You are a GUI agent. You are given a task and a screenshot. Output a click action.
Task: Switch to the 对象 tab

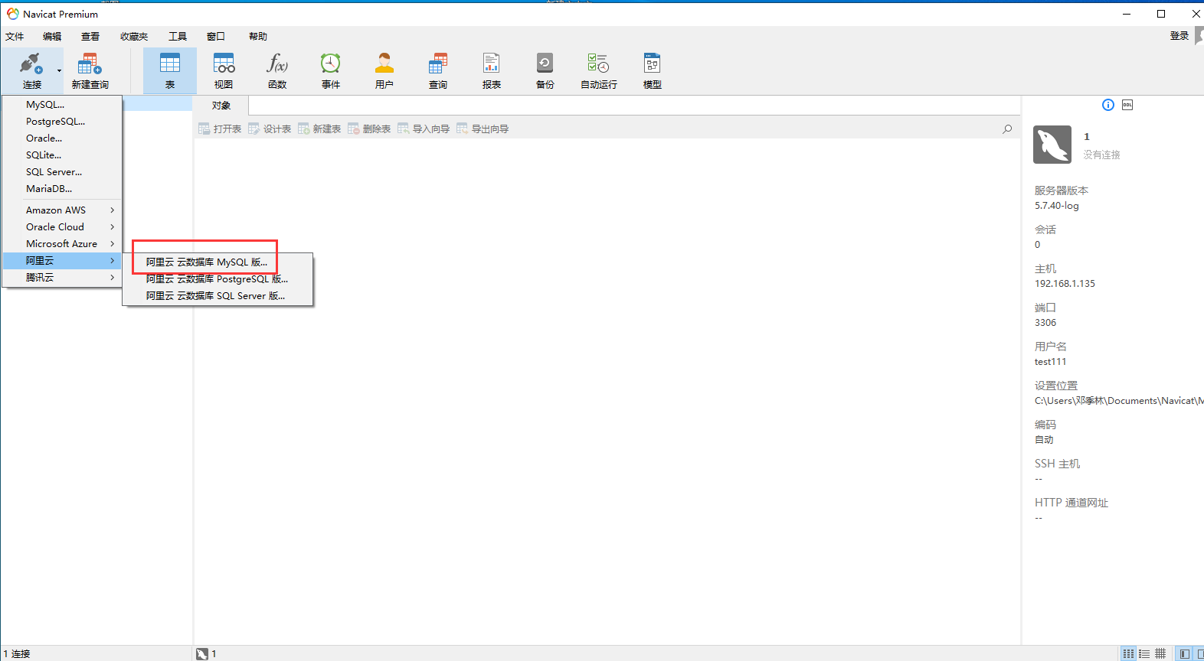point(221,106)
